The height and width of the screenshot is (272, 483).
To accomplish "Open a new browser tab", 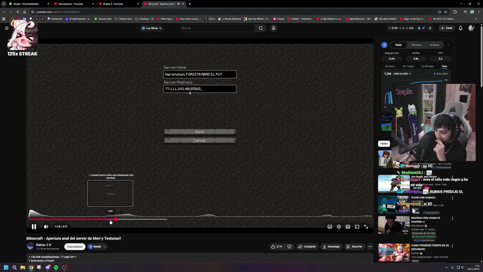I will 190,4.
